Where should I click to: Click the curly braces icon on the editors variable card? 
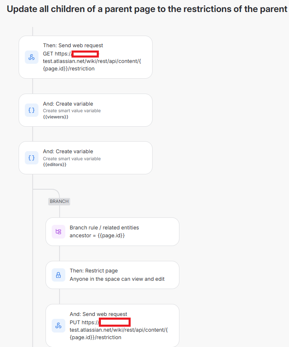(x=31, y=158)
